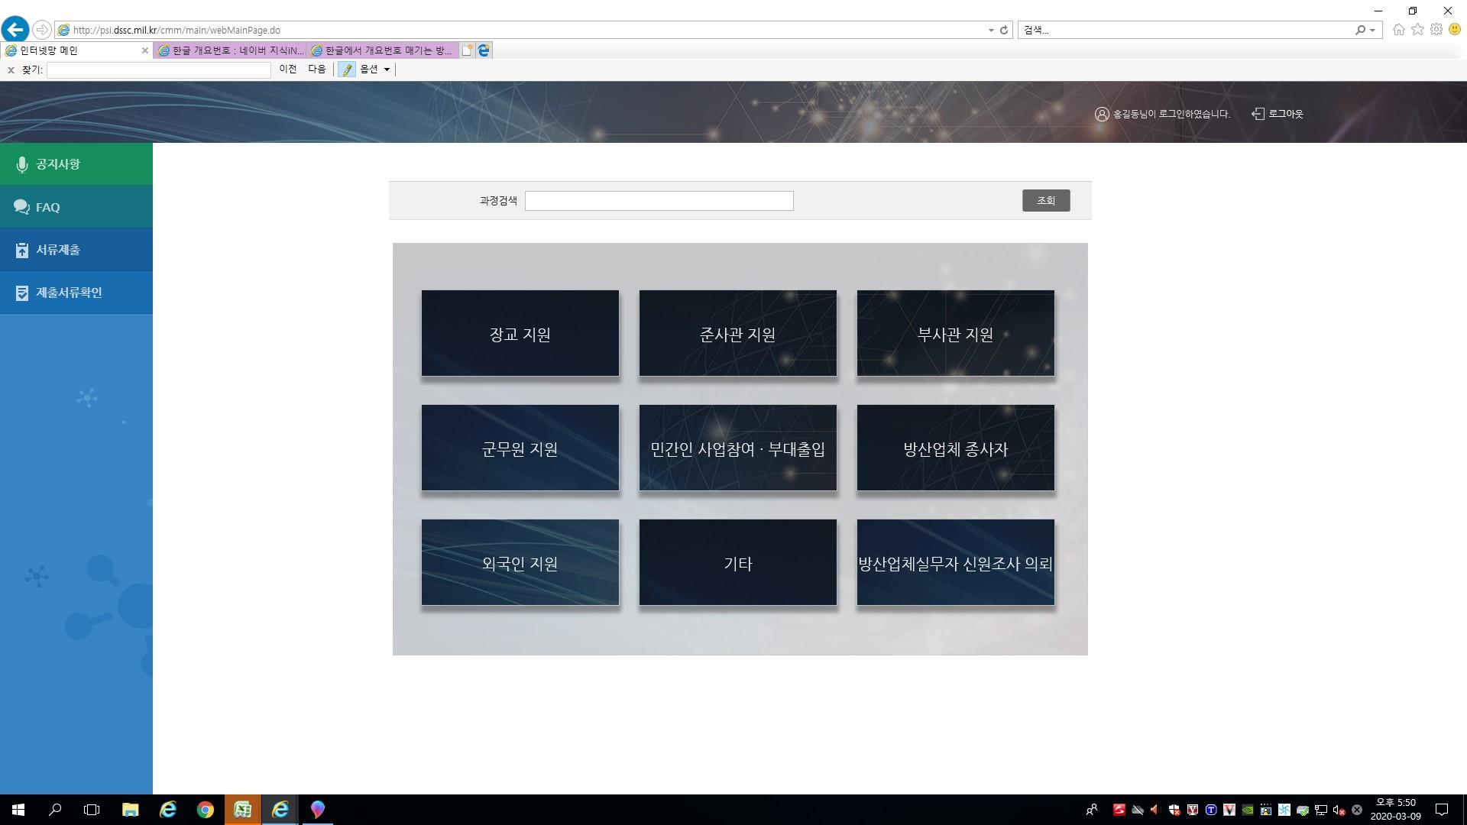Click the 과정검색 input field
The width and height of the screenshot is (1467, 825).
[659, 201]
